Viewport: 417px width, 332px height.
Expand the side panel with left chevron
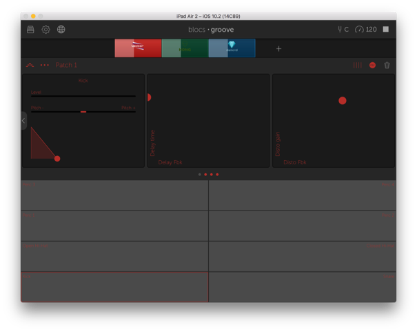tap(23, 121)
